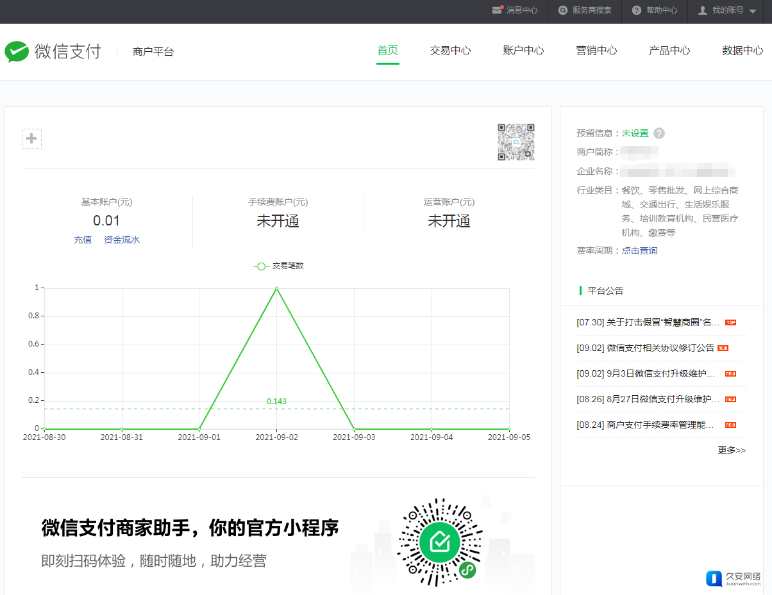Open the 交易中心 tab
Screen dimensions: 772x595
tap(450, 51)
